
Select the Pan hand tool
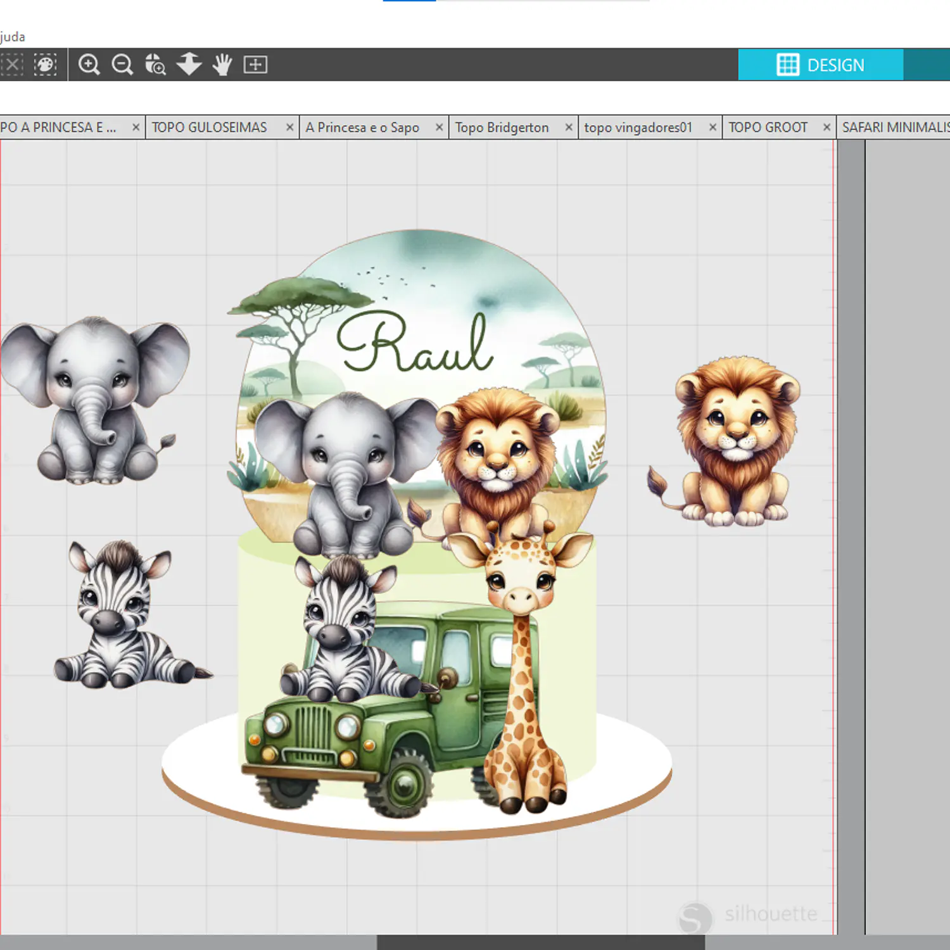(x=222, y=65)
